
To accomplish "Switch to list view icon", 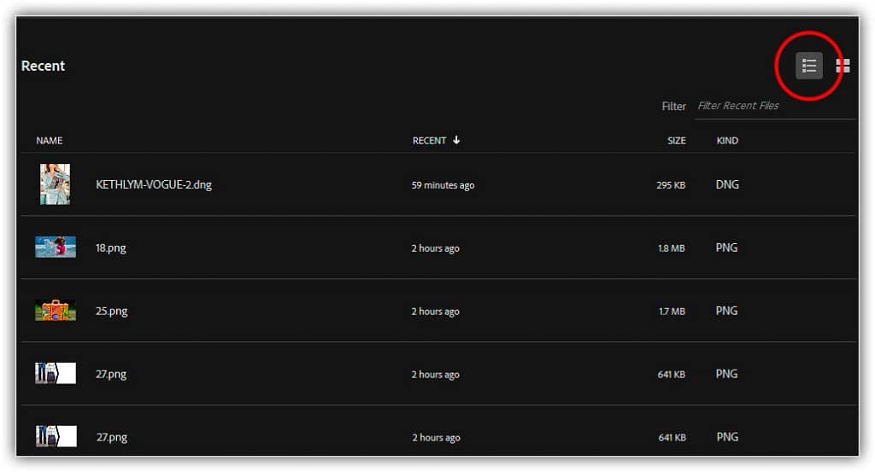I will [x=808, y=66].
